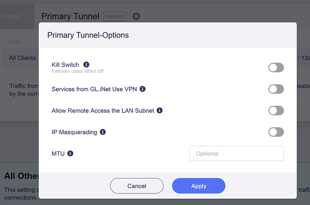Click the All Clients entry

[x=22, y=58]
